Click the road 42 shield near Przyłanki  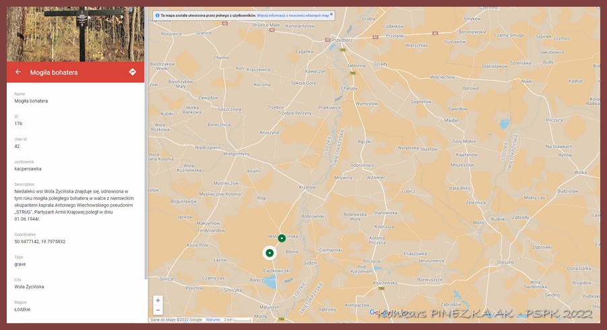click(375, 37)
